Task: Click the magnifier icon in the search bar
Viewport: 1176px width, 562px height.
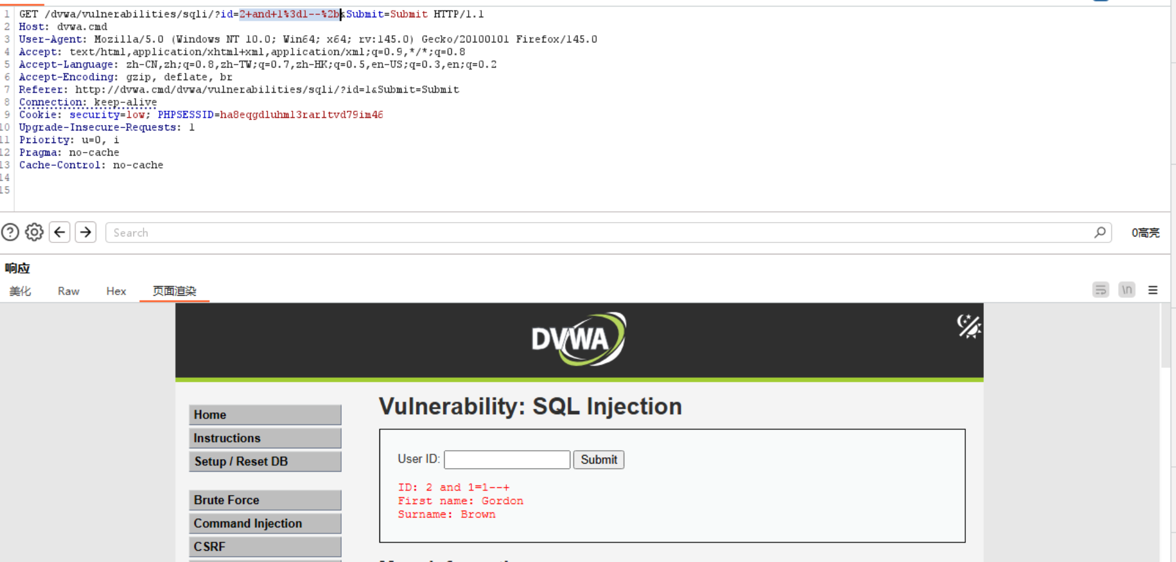Action: coord(1100,232)
